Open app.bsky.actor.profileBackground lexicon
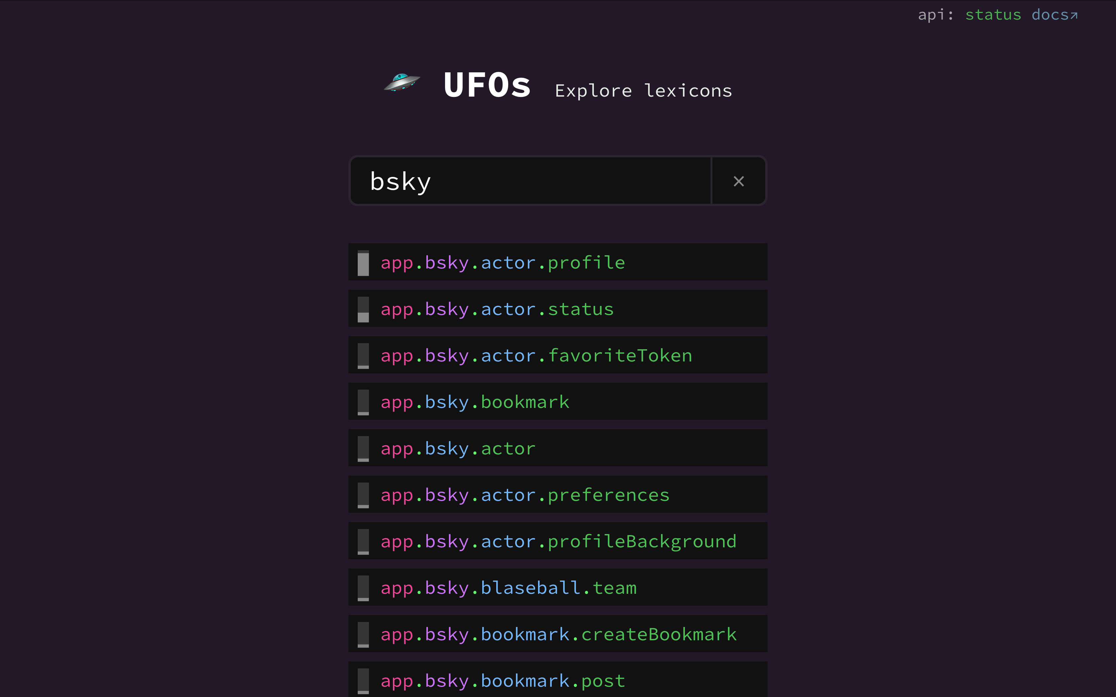Image resolution: width=1116 pixels, height=697 pixels. pyautogui.click(x=558, y=542)
